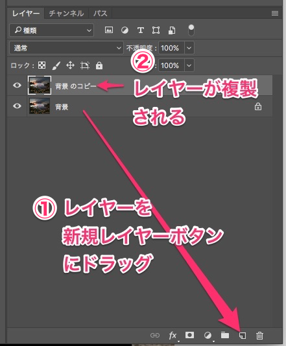The height and width of the screenshot is (346, 286).
Task: Open the fx layer style menu
Action: click(173, 336)
